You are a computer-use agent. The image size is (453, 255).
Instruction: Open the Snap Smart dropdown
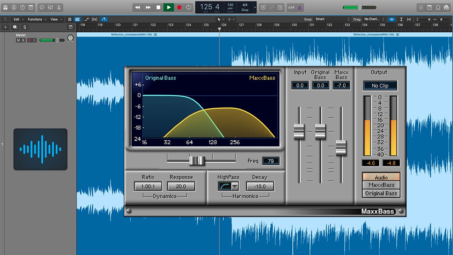click(332, 19)
